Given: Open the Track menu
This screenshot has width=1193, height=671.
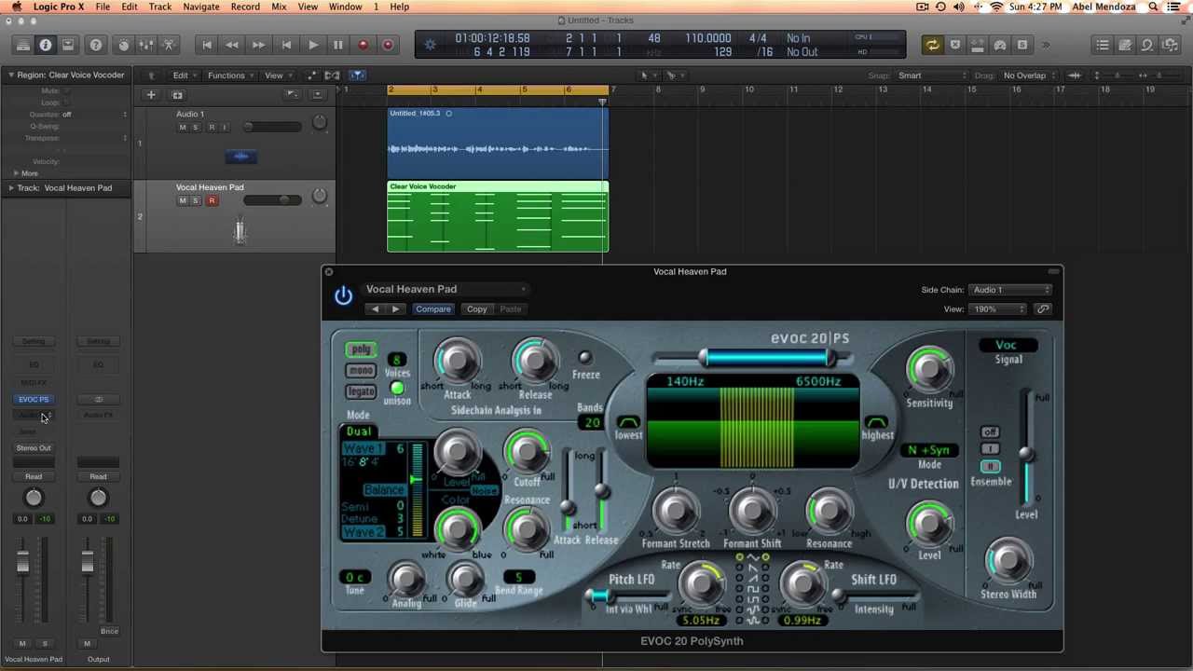Looking at the screenshot, I should coord(160,7).
